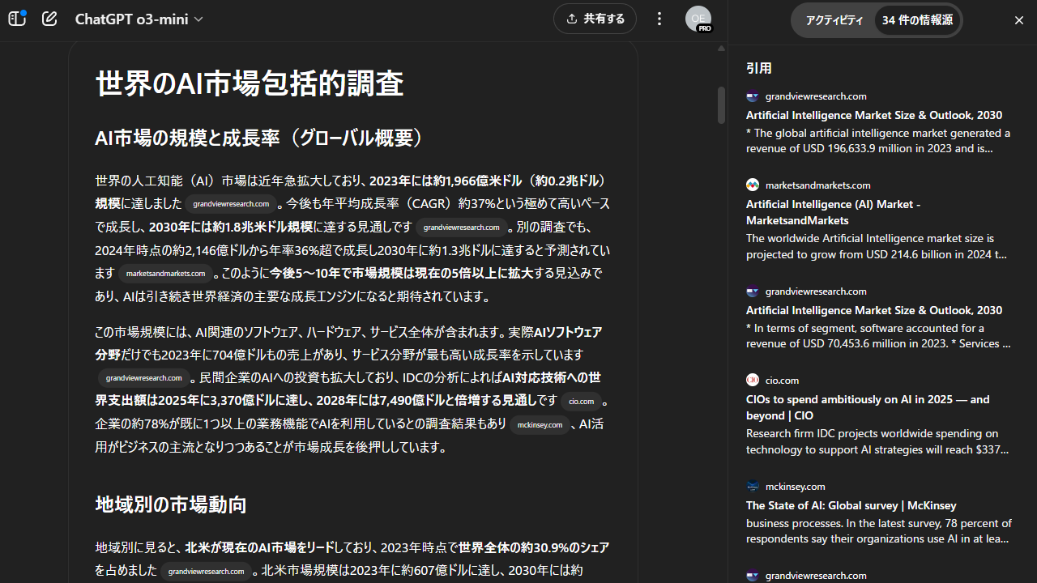Click the scroll-up arrow above the scrollbar

721,49
